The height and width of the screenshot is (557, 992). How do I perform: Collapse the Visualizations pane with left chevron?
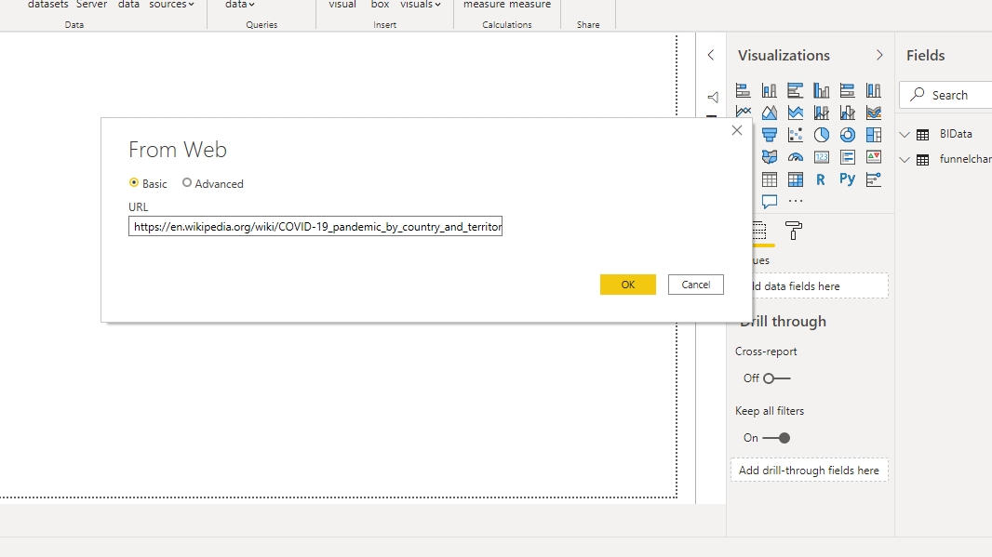(x=711, y=56)
